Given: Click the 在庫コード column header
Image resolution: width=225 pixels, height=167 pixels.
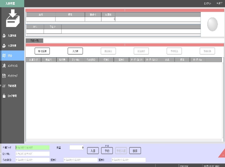Looking at the screenshot, I should pyautogui.click(x=33, y=60).
